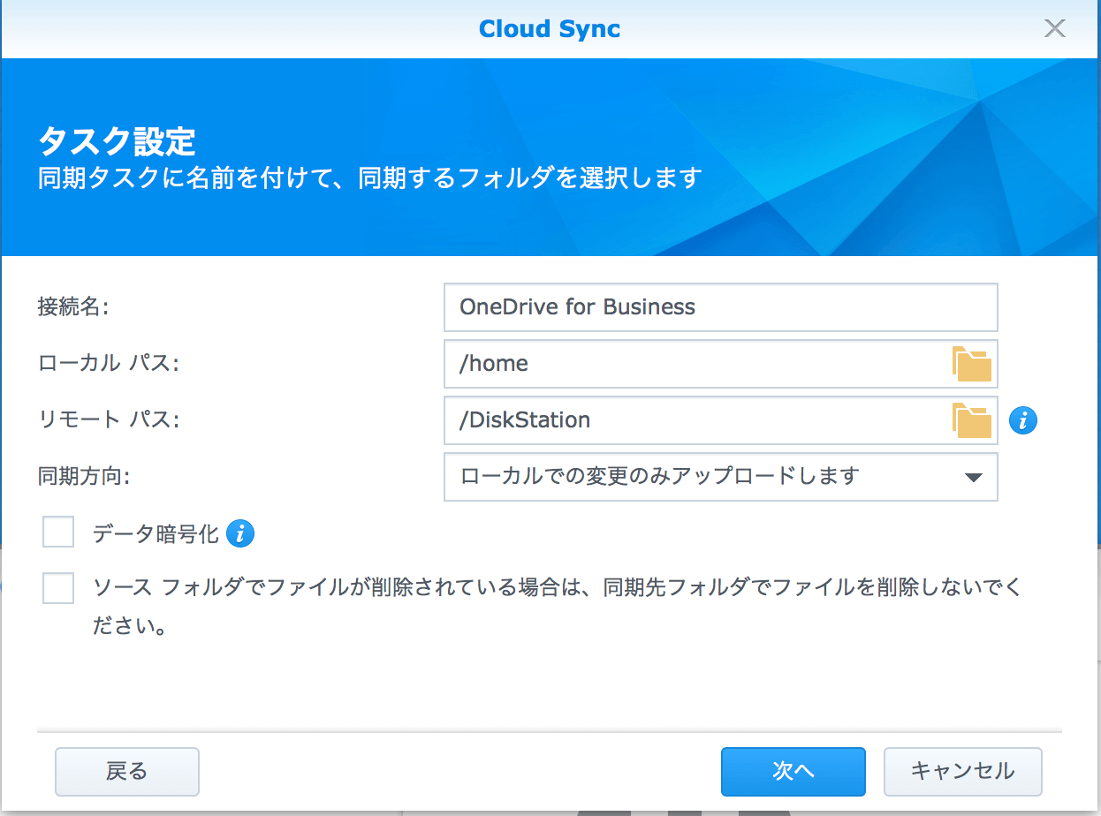Show info about データ暗号化 encryption

240,533
